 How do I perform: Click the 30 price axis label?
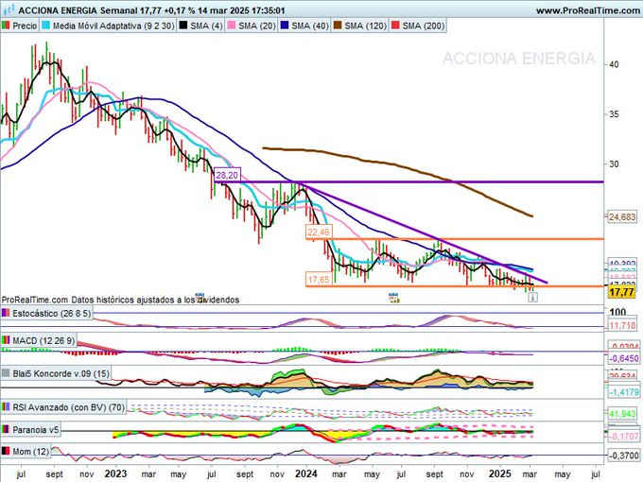pos(614,164)
